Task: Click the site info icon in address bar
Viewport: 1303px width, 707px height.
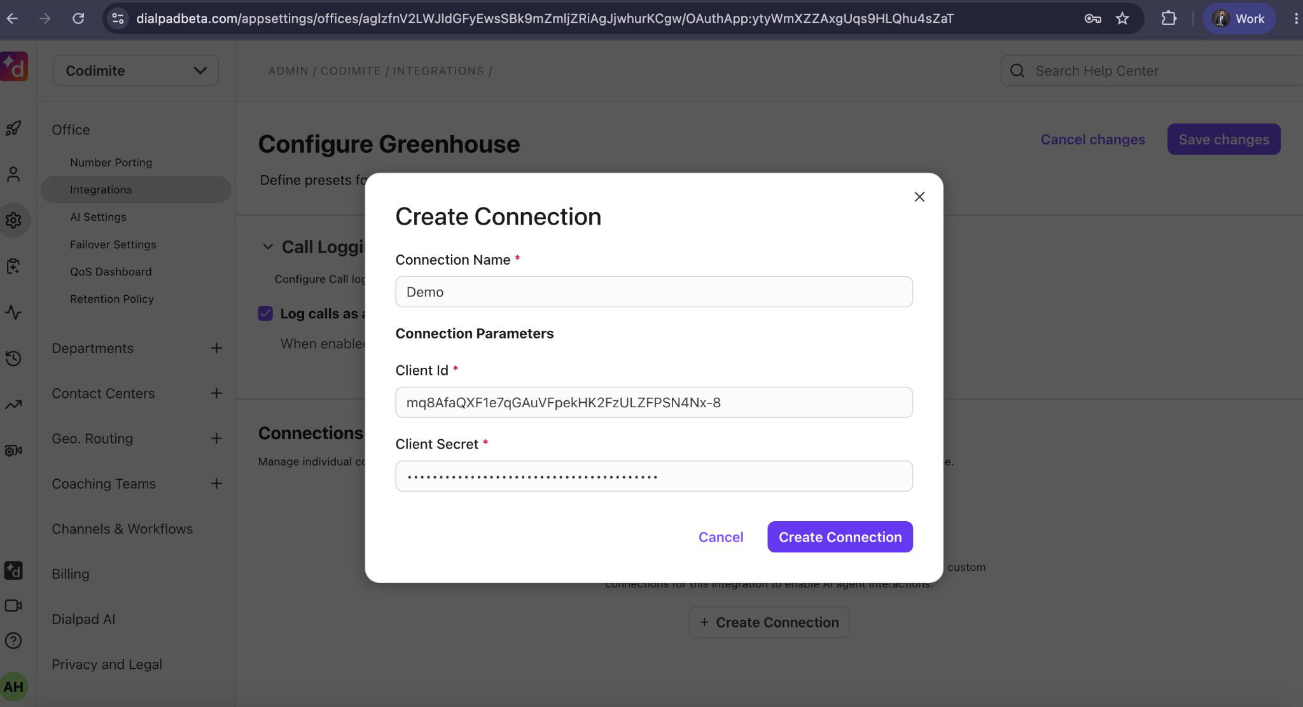Action: pos(118,18)
